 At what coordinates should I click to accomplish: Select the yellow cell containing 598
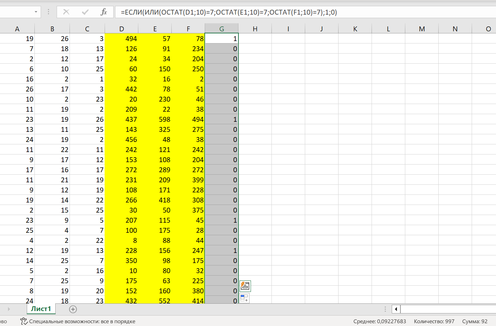(x=155, y=119)
